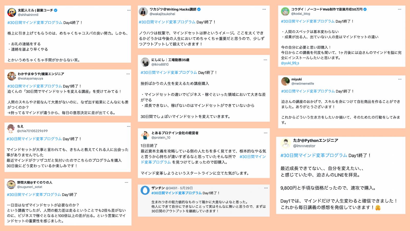
Task: Click miyuki's profile picture
Action: point(285,81)
